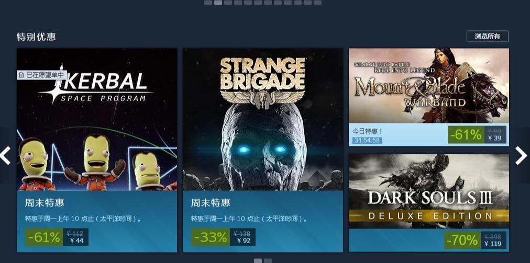Select the first top carousel page dot

point(208,3)
